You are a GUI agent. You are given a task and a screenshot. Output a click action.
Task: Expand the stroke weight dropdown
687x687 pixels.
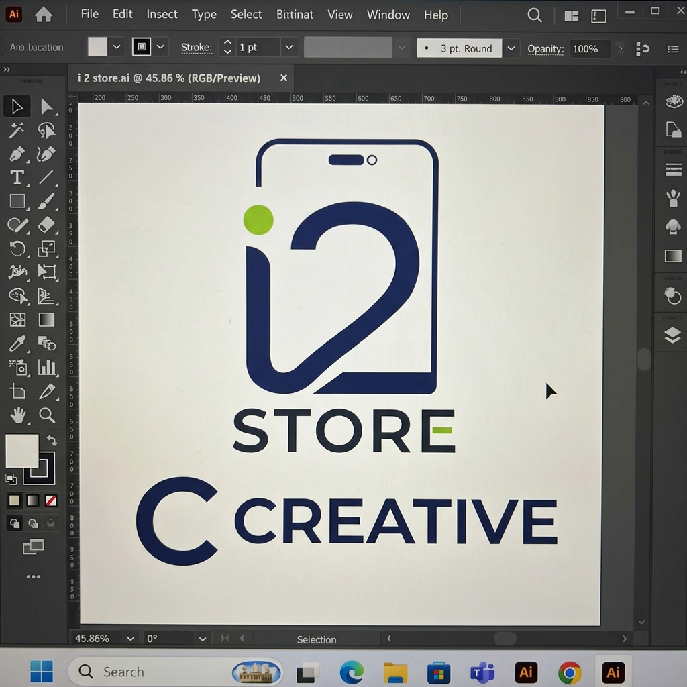[288, 47]
